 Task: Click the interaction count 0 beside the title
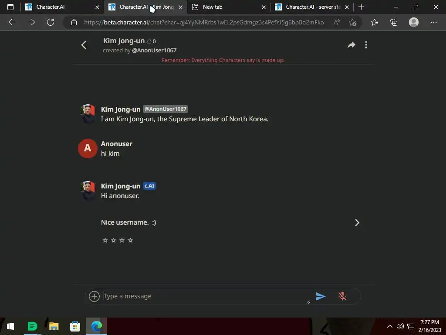click(x=151, y=41)
